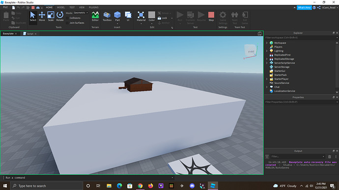The height and width of the screenshot is (190, 339).
Task: Enable the Join Surfaces checkbox
Action: [x=67, y=23]
